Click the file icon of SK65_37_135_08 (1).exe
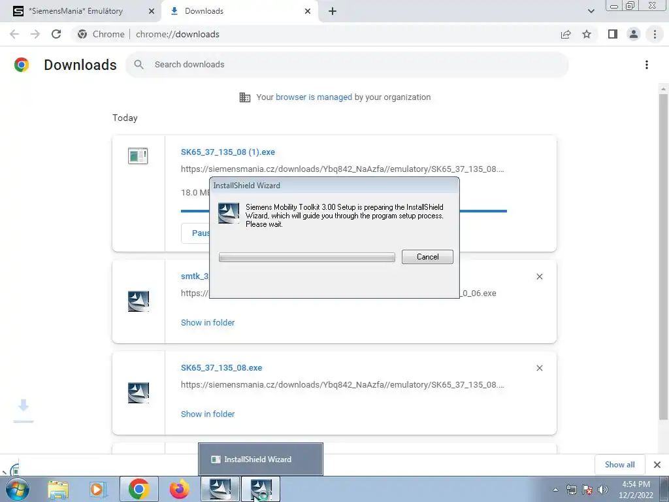 138,156
